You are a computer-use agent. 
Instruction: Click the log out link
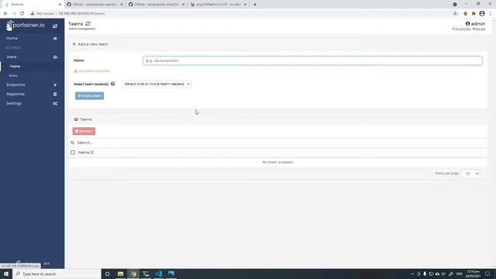[x=479, y=29]
